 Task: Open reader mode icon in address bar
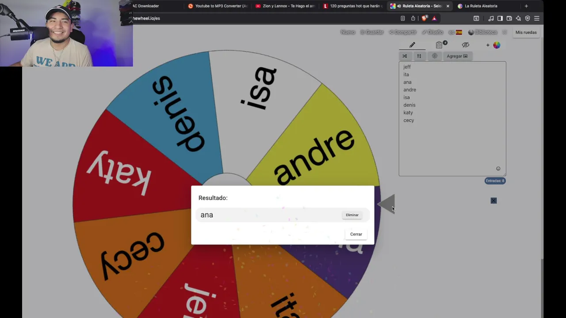tap(402, 19)
